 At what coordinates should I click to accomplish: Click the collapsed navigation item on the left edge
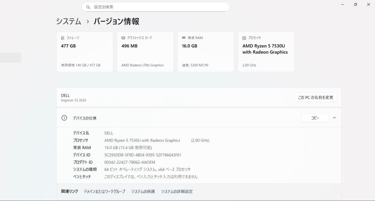pos(10,57)
